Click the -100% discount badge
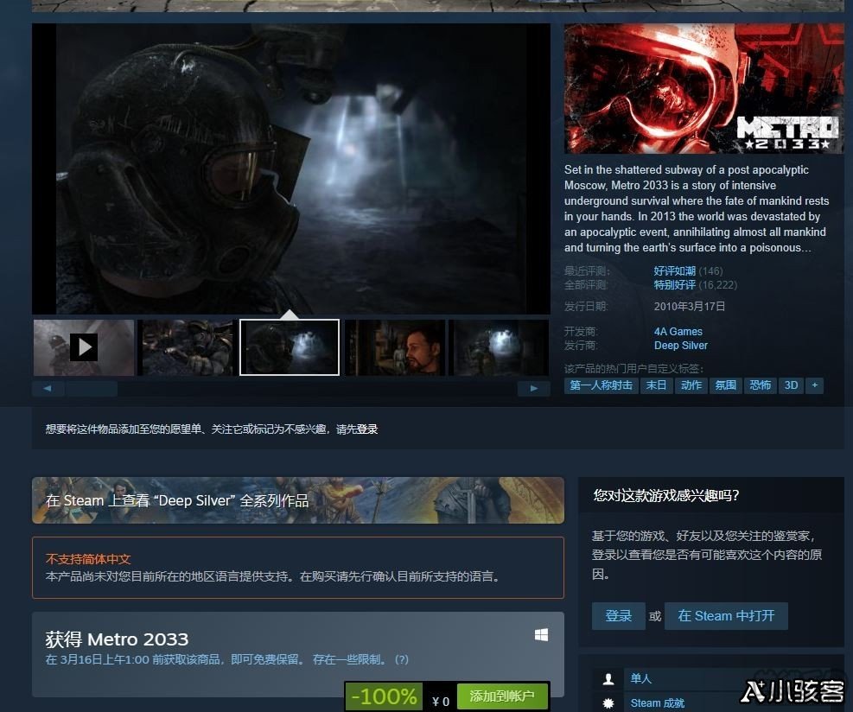The height and width of the screenshot is (712, 853). pos(384,696)
